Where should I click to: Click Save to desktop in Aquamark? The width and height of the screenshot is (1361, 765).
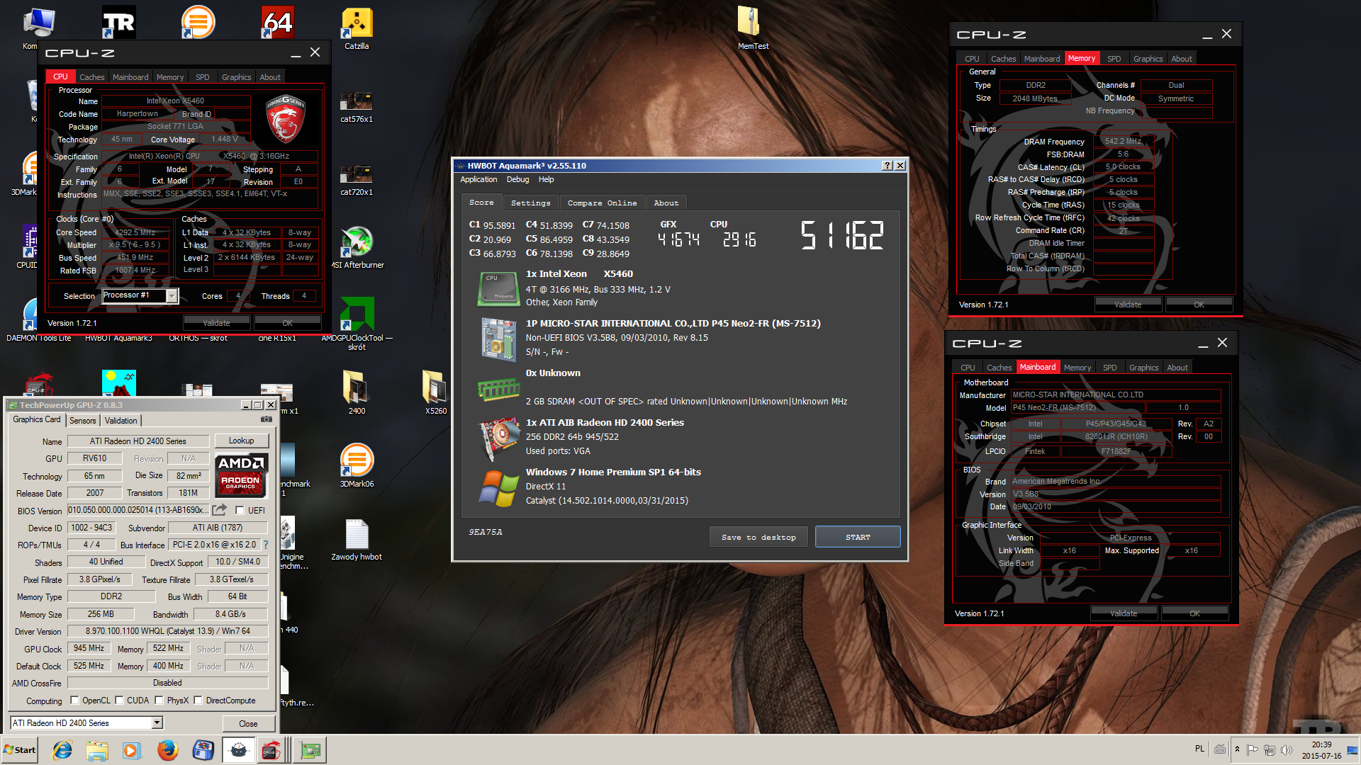pyautogui.click(x=758, y=538)
